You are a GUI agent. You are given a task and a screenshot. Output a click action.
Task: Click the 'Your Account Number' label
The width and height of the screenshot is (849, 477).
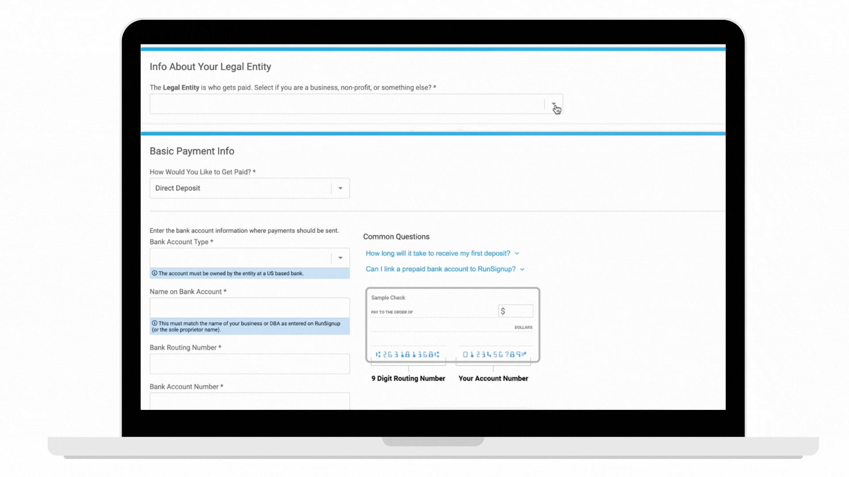493,379
